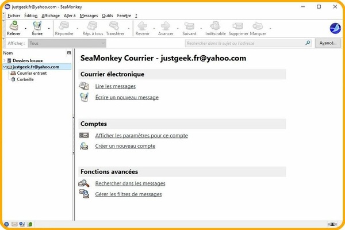The height and width of the screenshot is (230, 345).
Task: Click the Supprimer delete icon
Action: pos(238,26)
